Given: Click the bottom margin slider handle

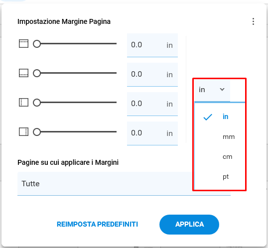Looking at the screenshot, I should (37, 73).
